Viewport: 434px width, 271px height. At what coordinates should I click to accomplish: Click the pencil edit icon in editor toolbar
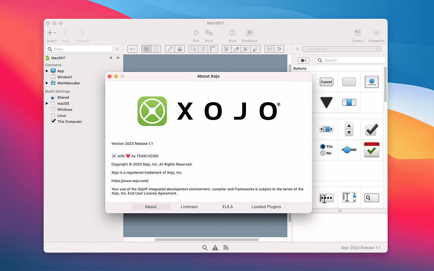[x=170, y=49]
